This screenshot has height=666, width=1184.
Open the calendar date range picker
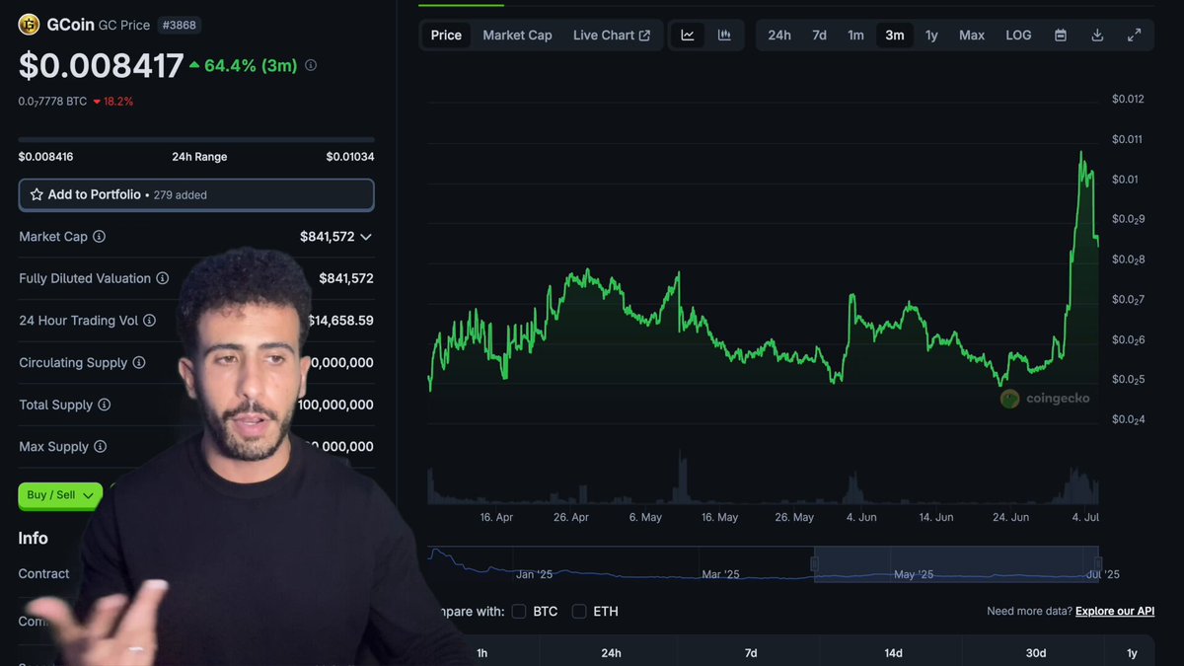click(x=1061, y=35)
